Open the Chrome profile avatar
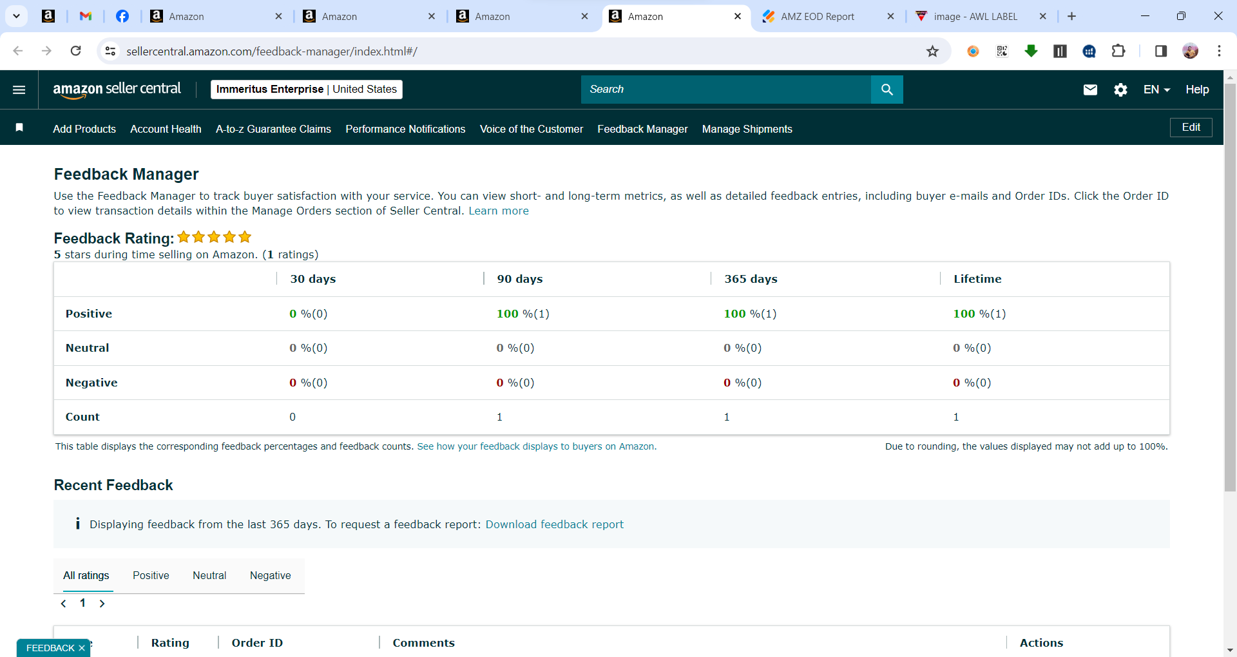The width and height of the screenshot is (1237, 657). click(x=1191, y=51)
